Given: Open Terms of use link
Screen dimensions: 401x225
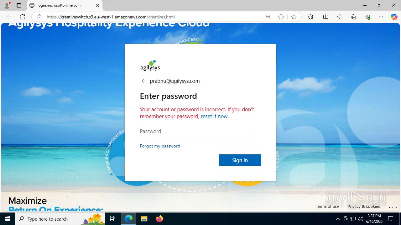Looking at the screenshot, I should click(327, 206).
